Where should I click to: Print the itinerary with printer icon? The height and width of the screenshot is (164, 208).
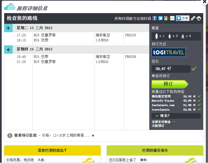pyautogui.click(x=199, y=18)
